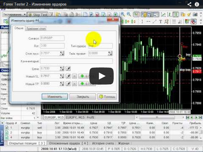203x152 pixels.
Task: Click the Прибыль column header
Action: (195, 123)
